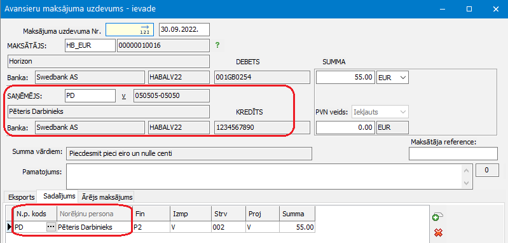Close the Avansieru maksājuma uzdevums window
The image size is (508, 243).
tap(496, 9)
